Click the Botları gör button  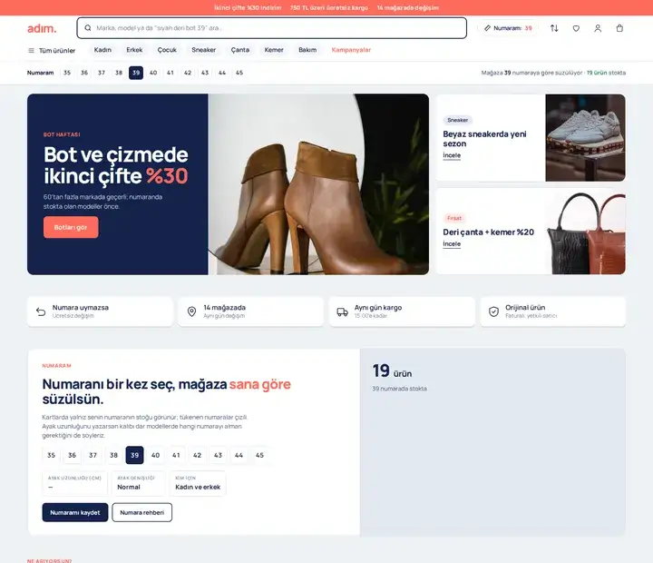(x=71, y=227)
